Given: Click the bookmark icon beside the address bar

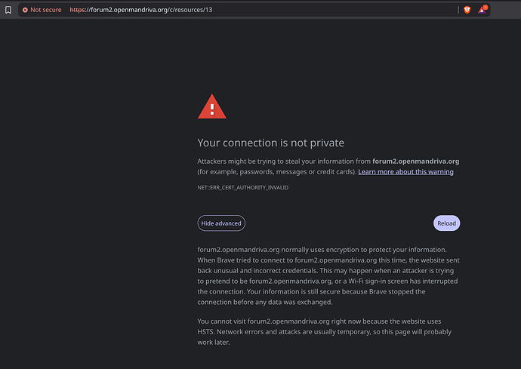Looking at the screenshot, I should click(x=8, y=10).
